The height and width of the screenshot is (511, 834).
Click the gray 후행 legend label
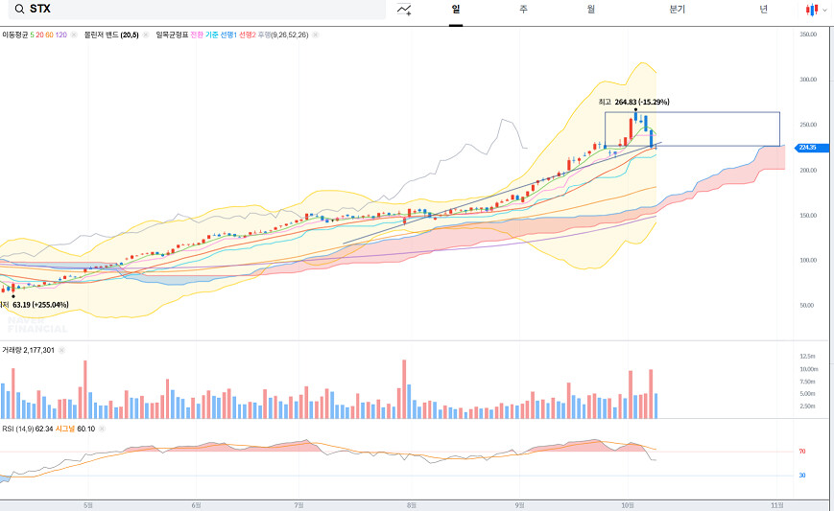click(264, 35)
